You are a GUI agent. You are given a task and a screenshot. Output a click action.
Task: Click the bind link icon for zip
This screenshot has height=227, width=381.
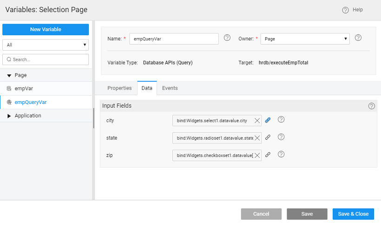268,155
